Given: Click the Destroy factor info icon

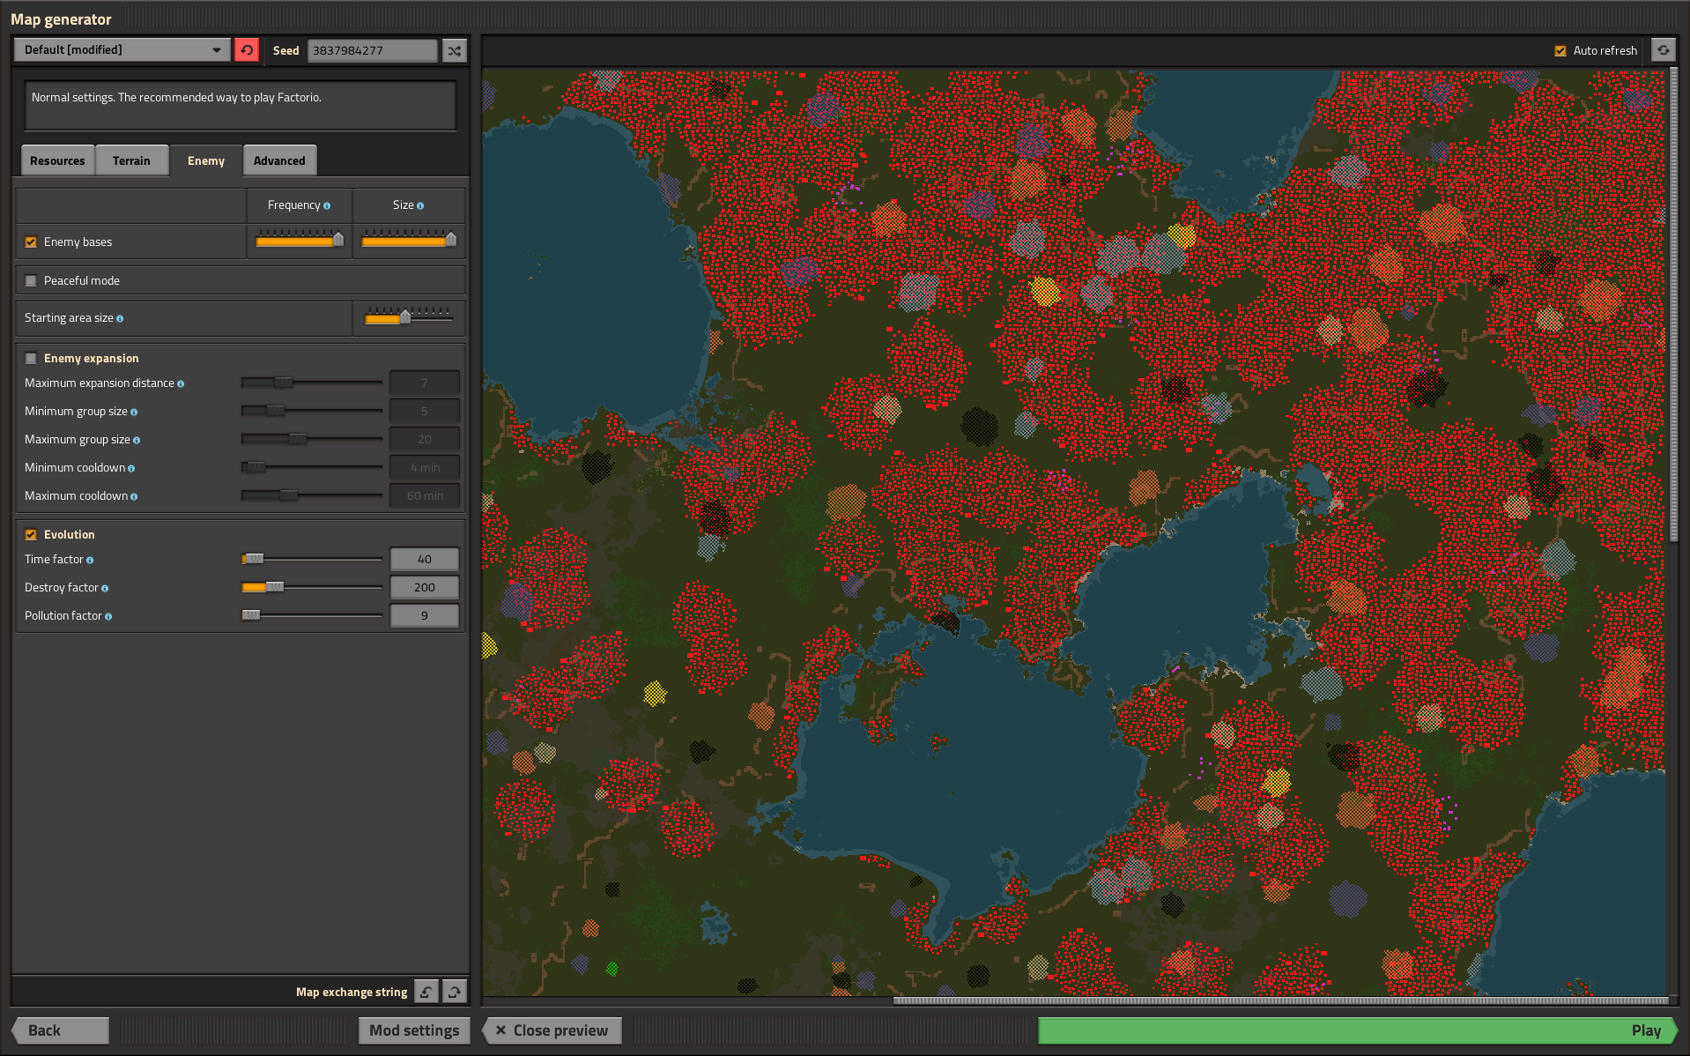Looking at the screenshot, I should (x=105, y=588).
